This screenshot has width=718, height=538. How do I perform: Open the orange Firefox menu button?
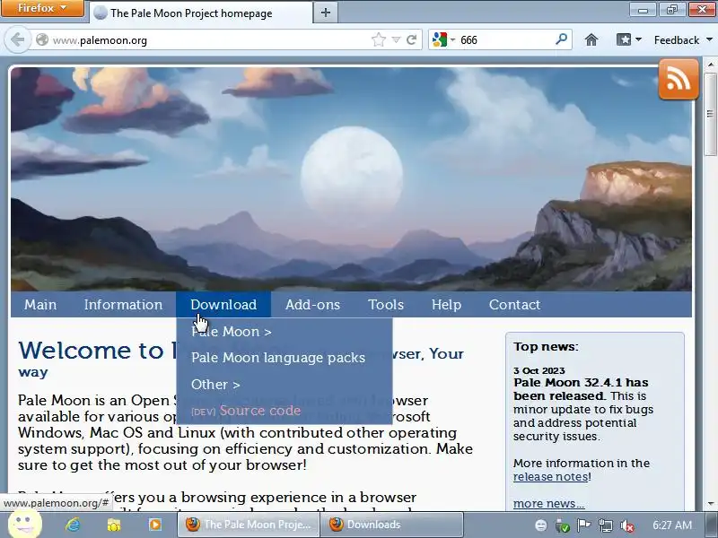pyautogui.click(x=42, y=8)
